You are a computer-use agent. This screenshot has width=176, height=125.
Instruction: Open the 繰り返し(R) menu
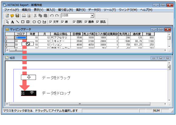pyautogui.click(x=66, y=10)
